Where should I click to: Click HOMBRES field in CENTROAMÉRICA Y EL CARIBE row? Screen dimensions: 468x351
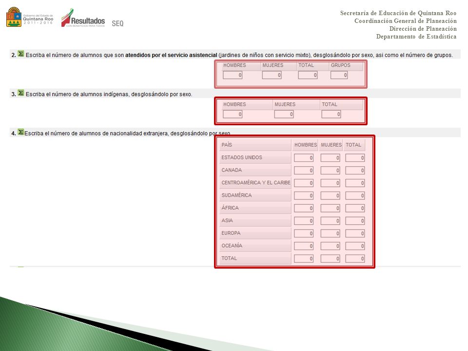click(304, 183)
